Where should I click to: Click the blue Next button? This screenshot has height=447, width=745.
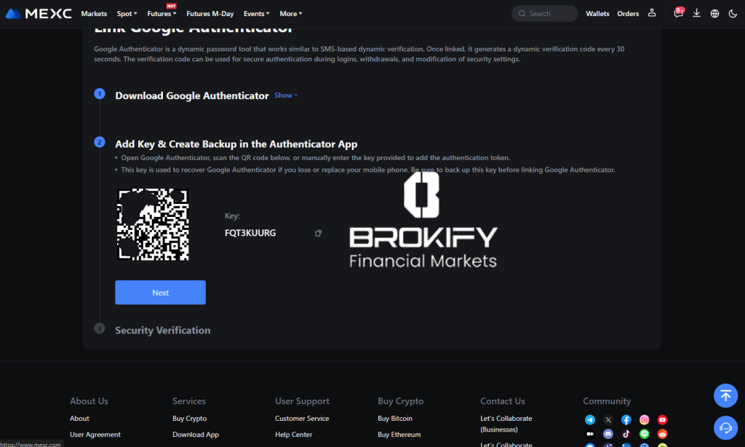coord(160,293)
